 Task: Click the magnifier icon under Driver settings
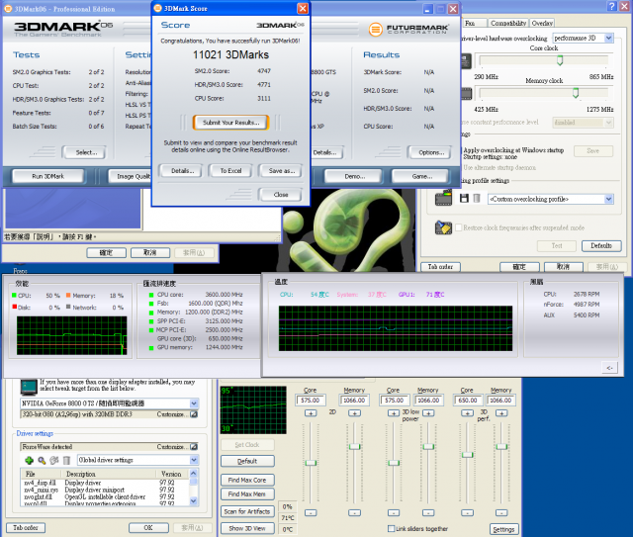(42, 460)
